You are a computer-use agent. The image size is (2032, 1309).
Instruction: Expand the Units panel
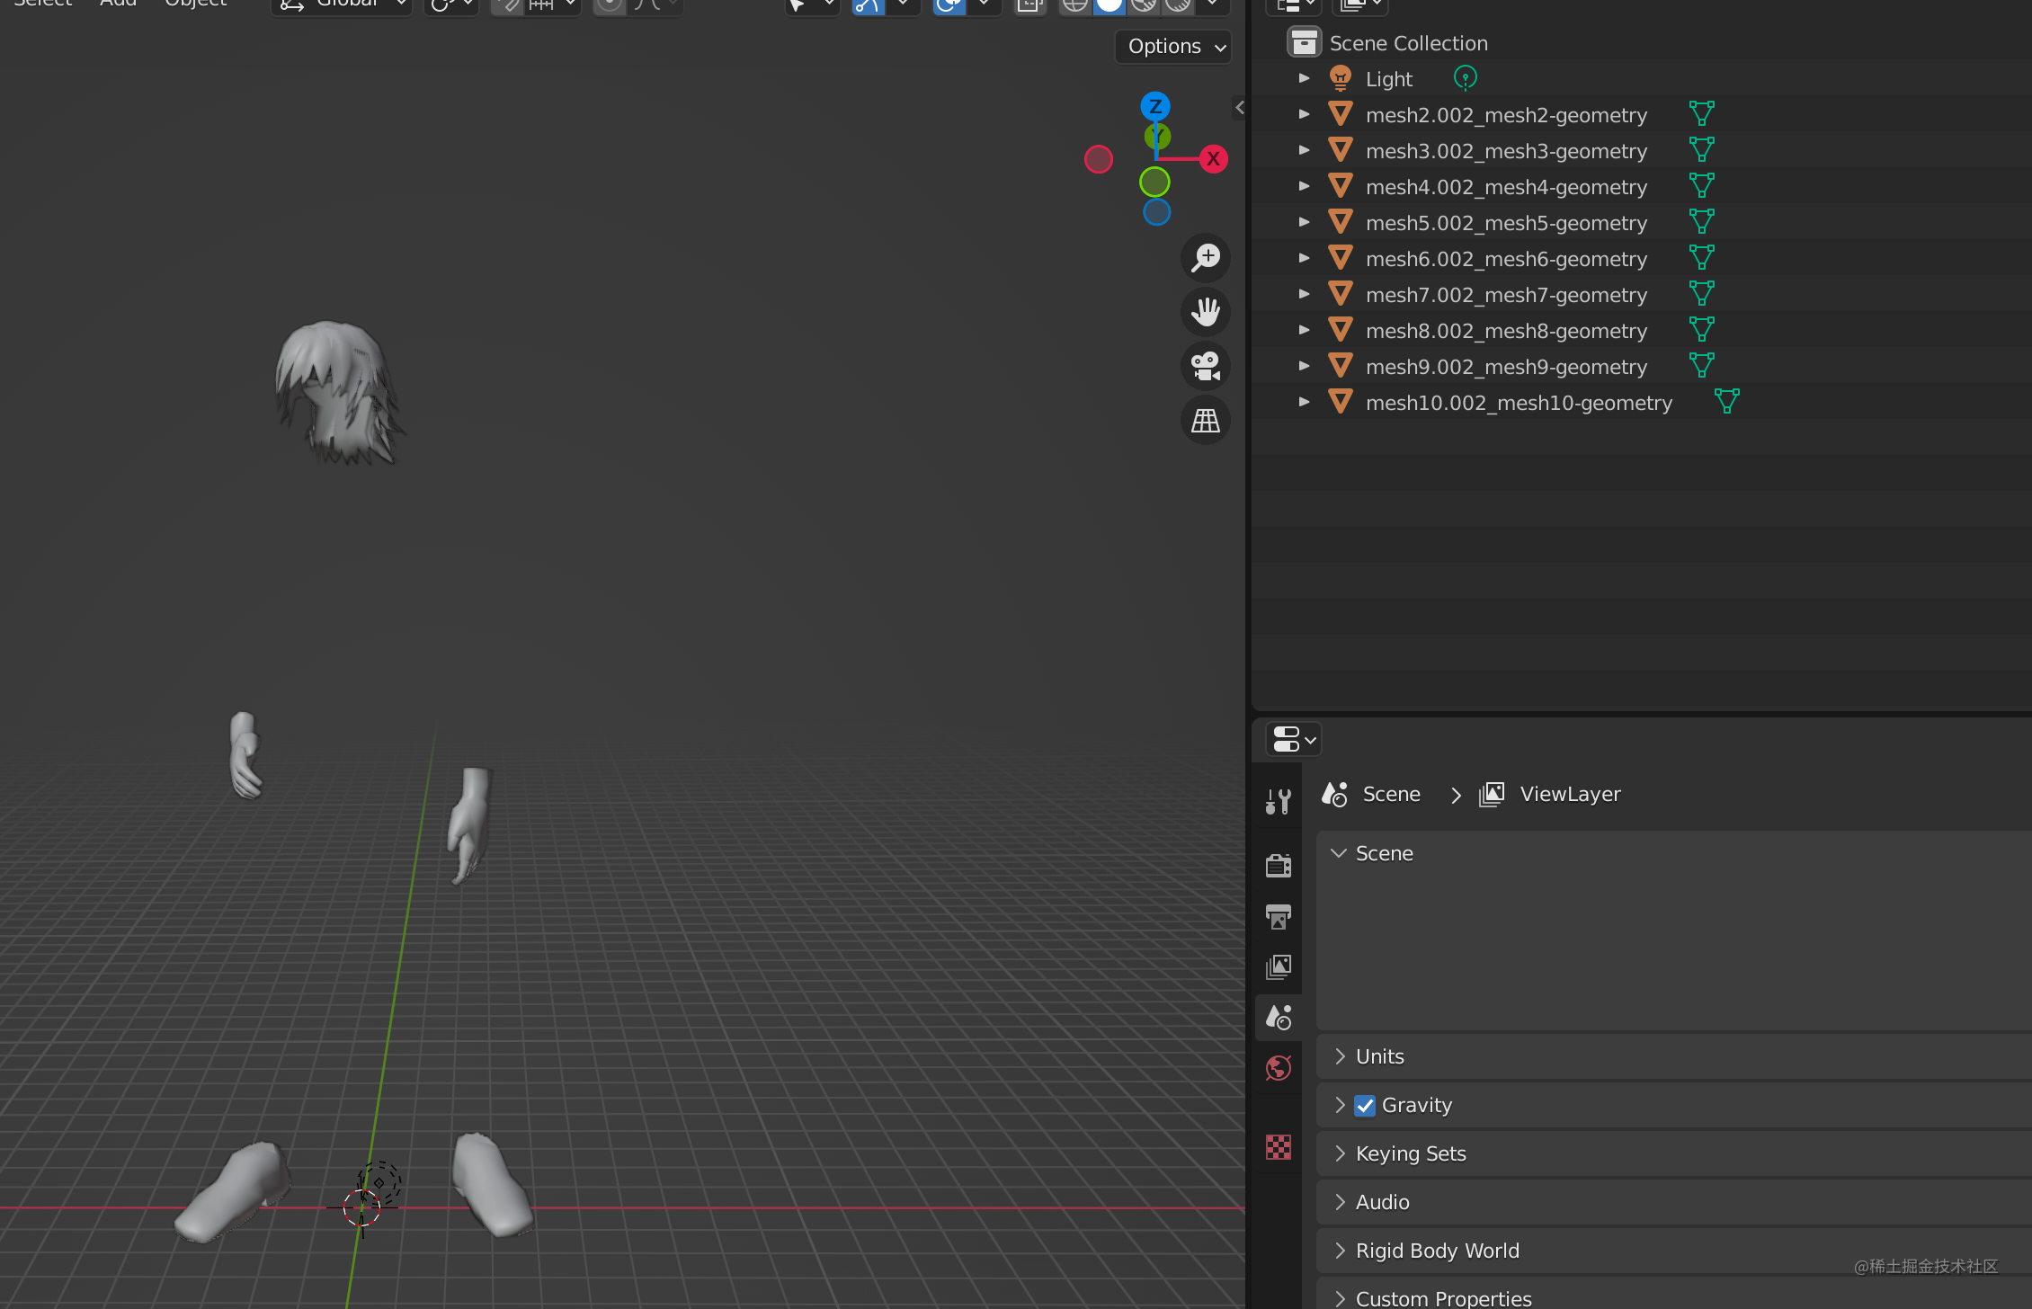tap(1379, 1056)
